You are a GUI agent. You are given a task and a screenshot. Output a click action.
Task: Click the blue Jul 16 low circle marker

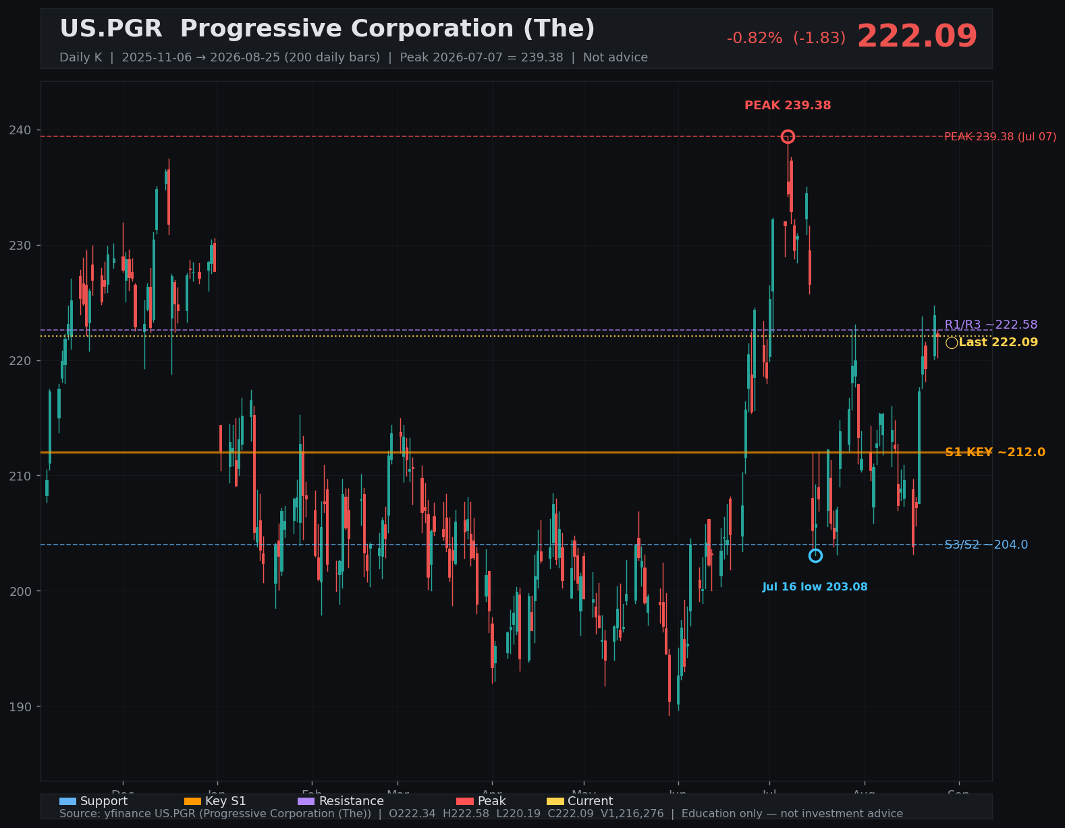[x=815, y=555]
